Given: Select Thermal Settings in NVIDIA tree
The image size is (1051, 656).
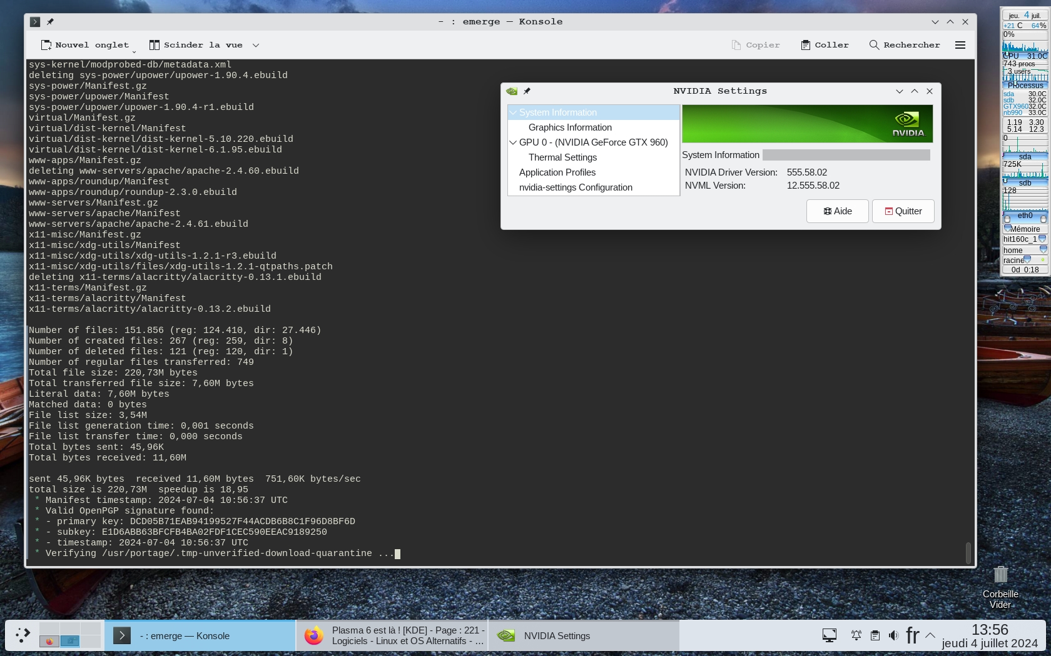Looking at the screenshot, I should 562,157.
